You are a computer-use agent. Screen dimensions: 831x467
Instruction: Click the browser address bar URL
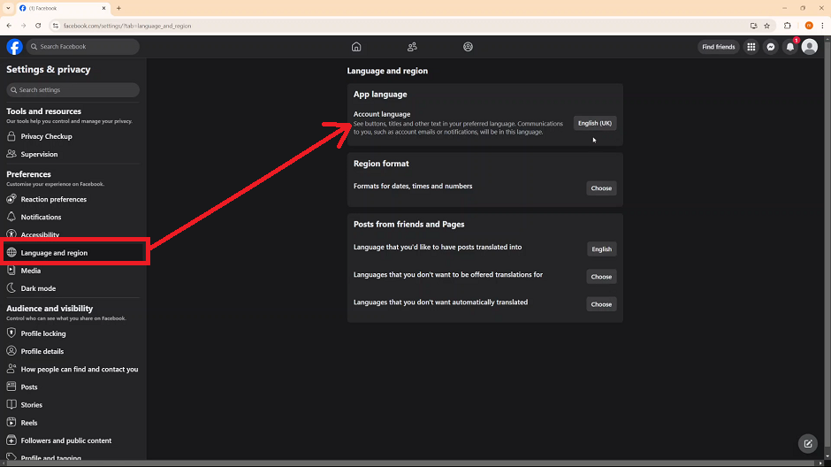point(127,26)
